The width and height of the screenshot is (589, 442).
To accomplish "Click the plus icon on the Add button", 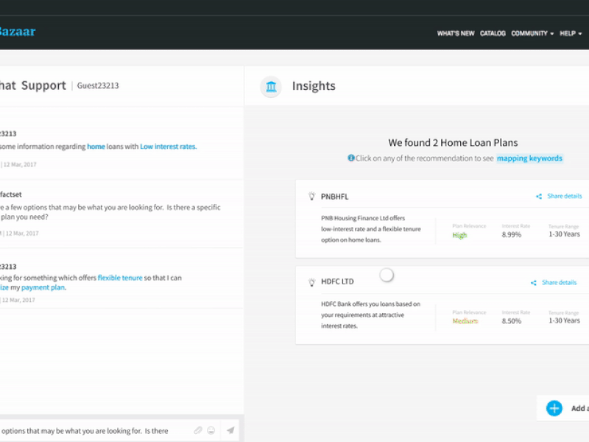I will pyautogui.click(x=554, y=408).
